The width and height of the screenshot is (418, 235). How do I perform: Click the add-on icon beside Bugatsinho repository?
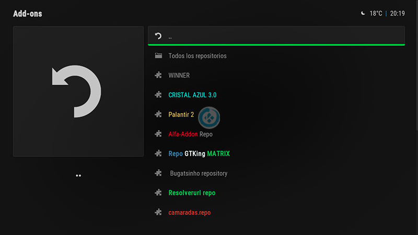(158, 173)
